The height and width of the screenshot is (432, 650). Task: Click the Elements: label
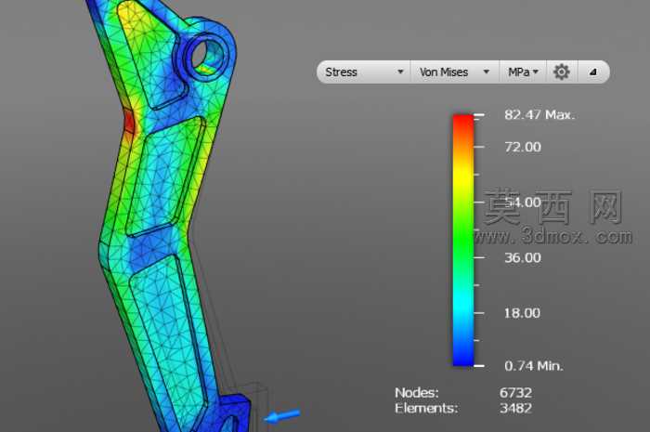coord(426,409)
